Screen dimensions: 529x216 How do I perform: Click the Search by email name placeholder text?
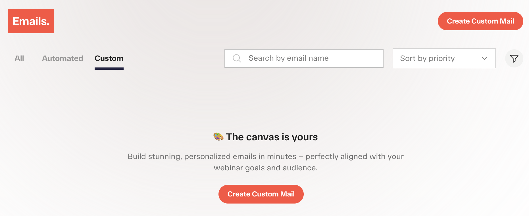(289, 58)
